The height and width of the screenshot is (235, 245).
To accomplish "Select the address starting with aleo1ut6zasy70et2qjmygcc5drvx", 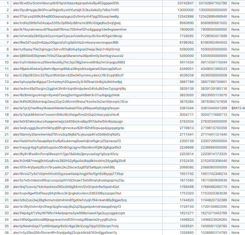I will click(x=67, y=49).
